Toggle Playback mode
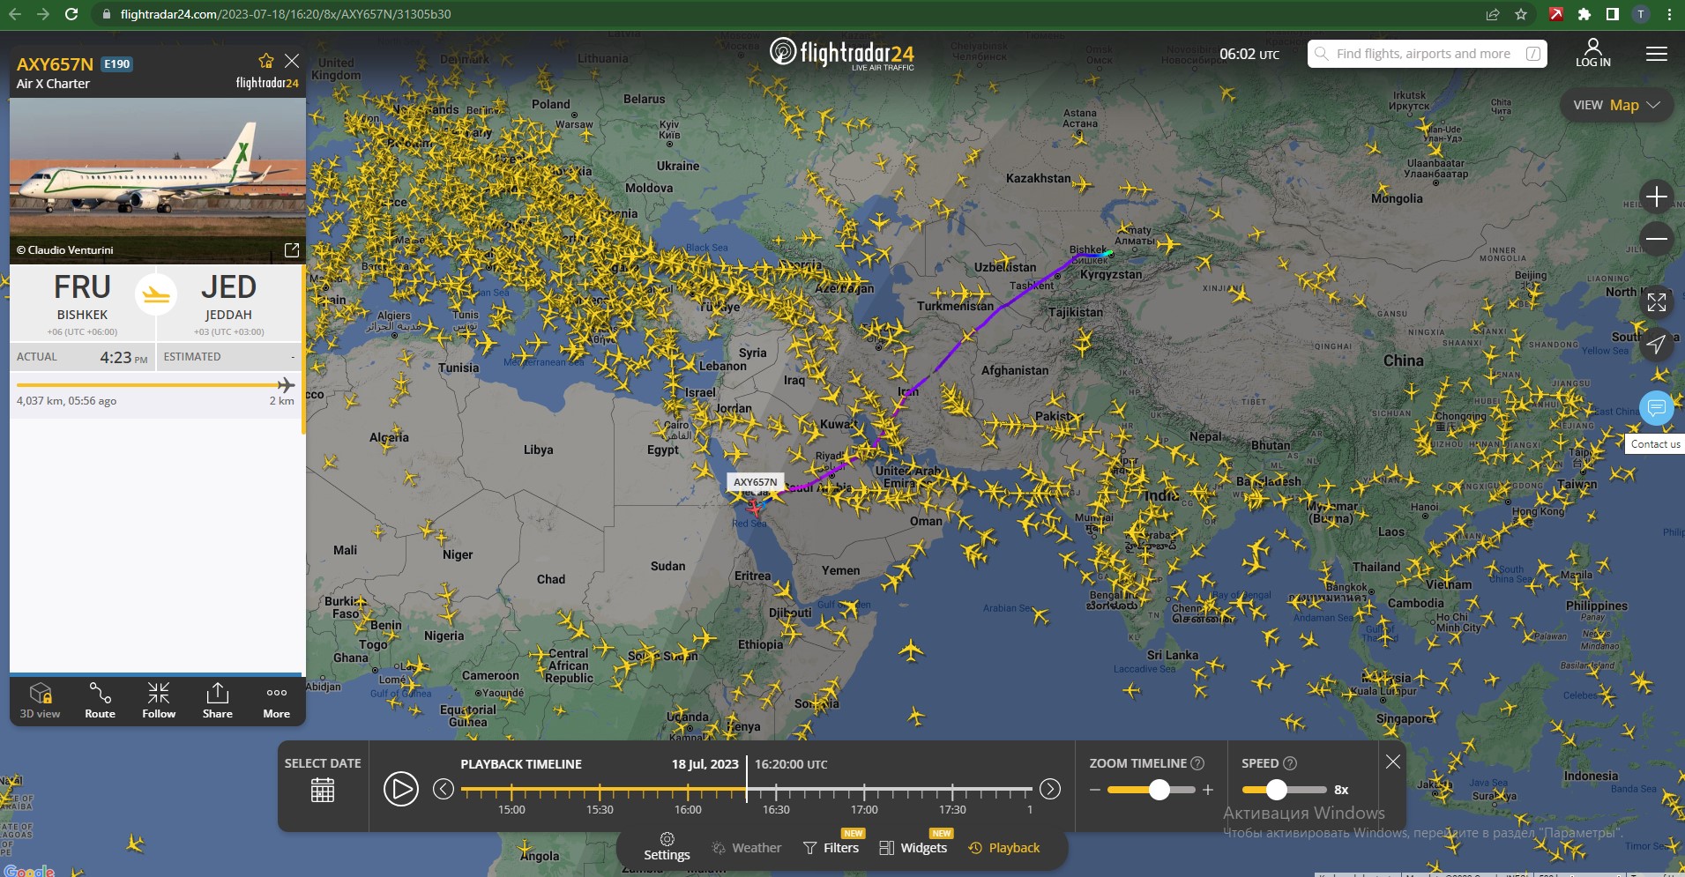Viewport: 1685px width, 877px height. 1004,848
